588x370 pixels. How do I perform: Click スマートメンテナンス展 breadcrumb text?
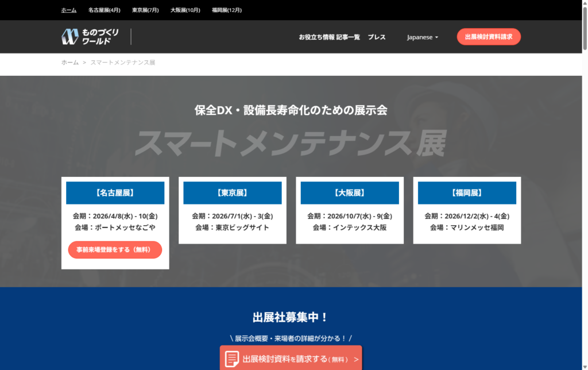tap(123, 62)
